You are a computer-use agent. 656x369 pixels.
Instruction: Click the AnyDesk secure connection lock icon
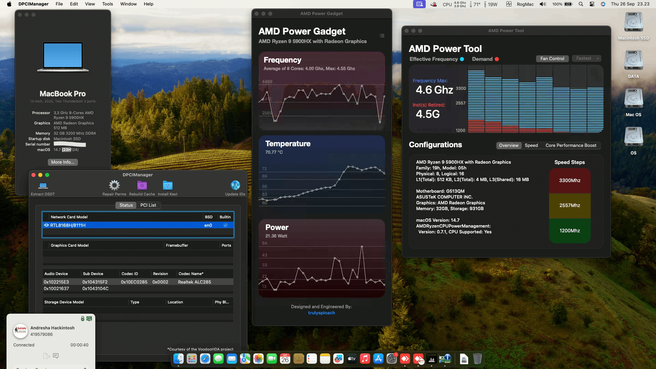point(82,319)
